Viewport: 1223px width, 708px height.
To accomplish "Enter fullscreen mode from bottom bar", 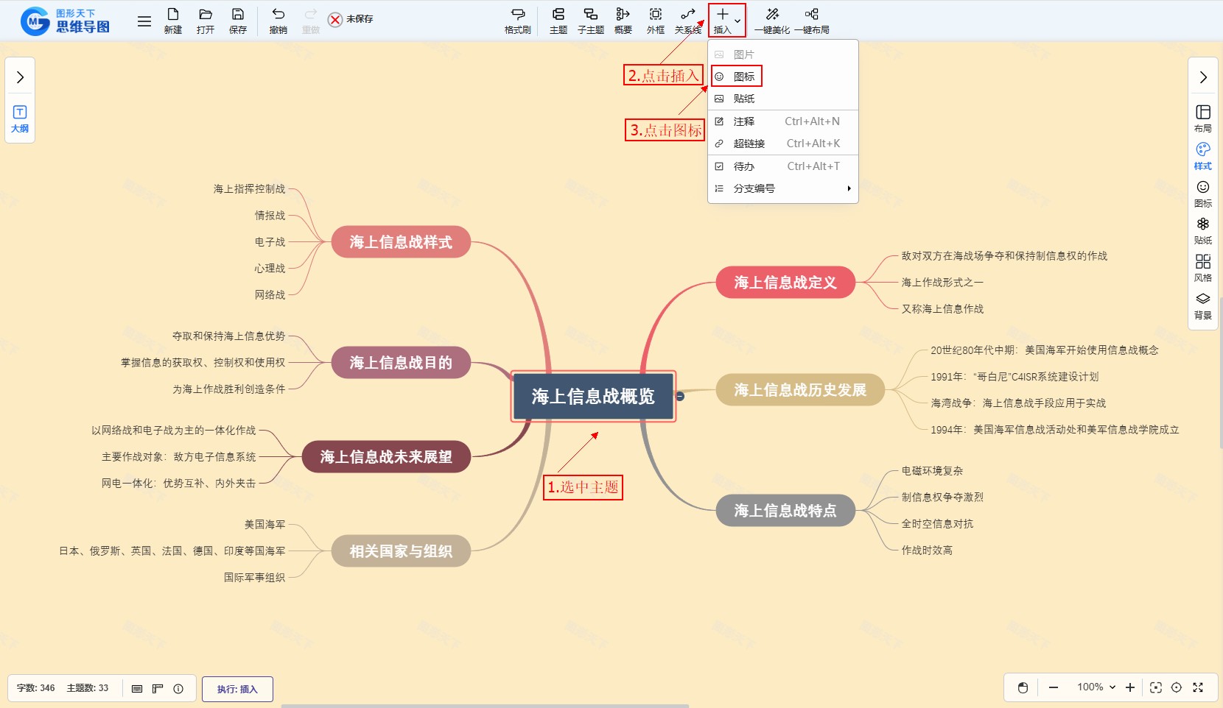I will tap(1198, 687).
